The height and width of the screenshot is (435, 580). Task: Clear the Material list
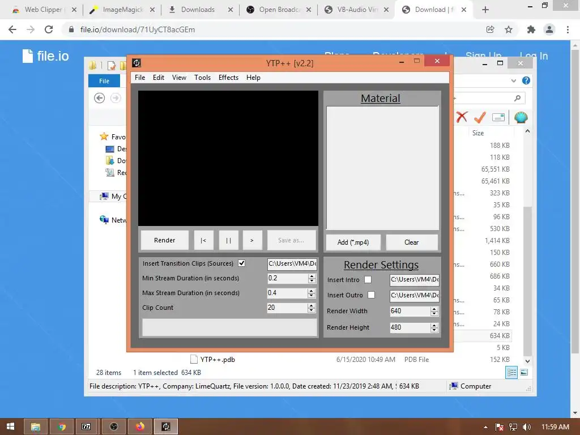point(412,242)
